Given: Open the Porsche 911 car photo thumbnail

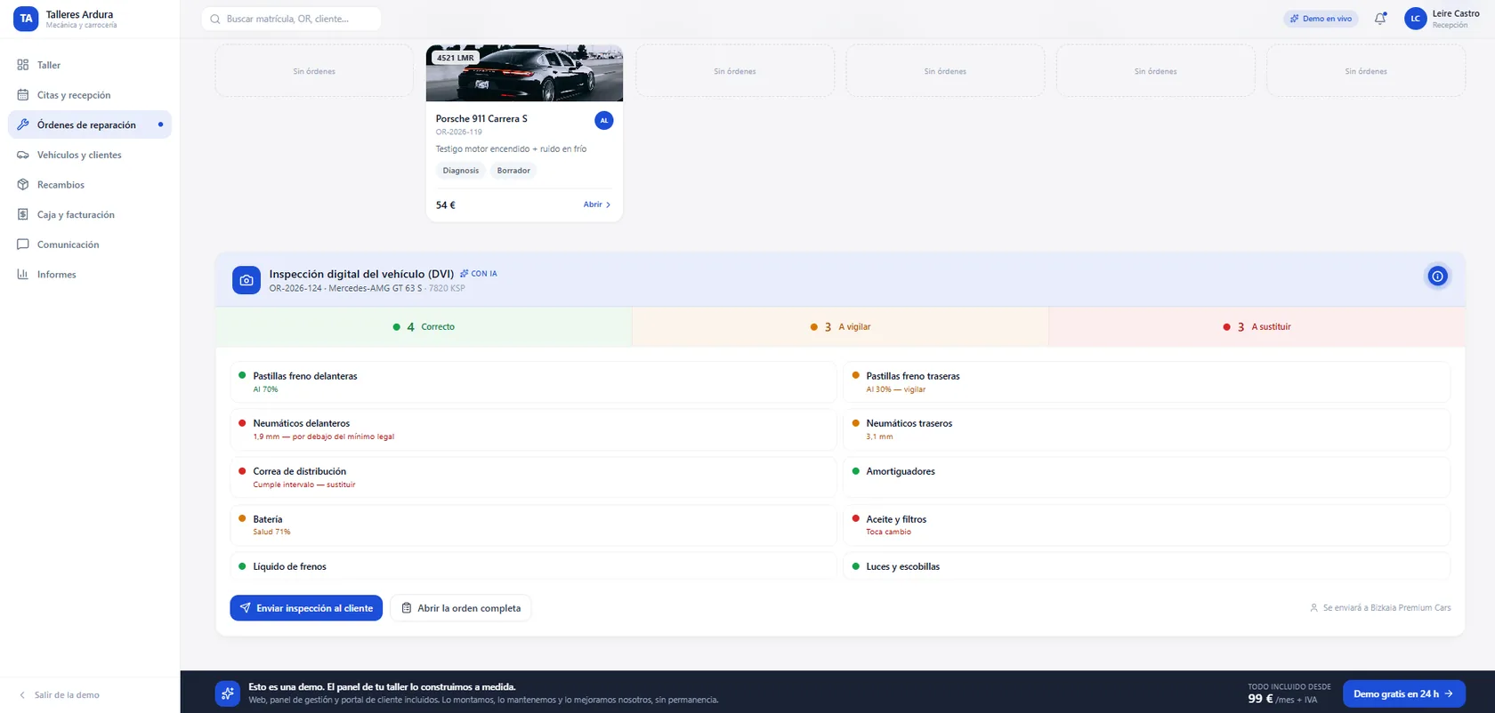Looking at the screenshot, I should 524,73.
